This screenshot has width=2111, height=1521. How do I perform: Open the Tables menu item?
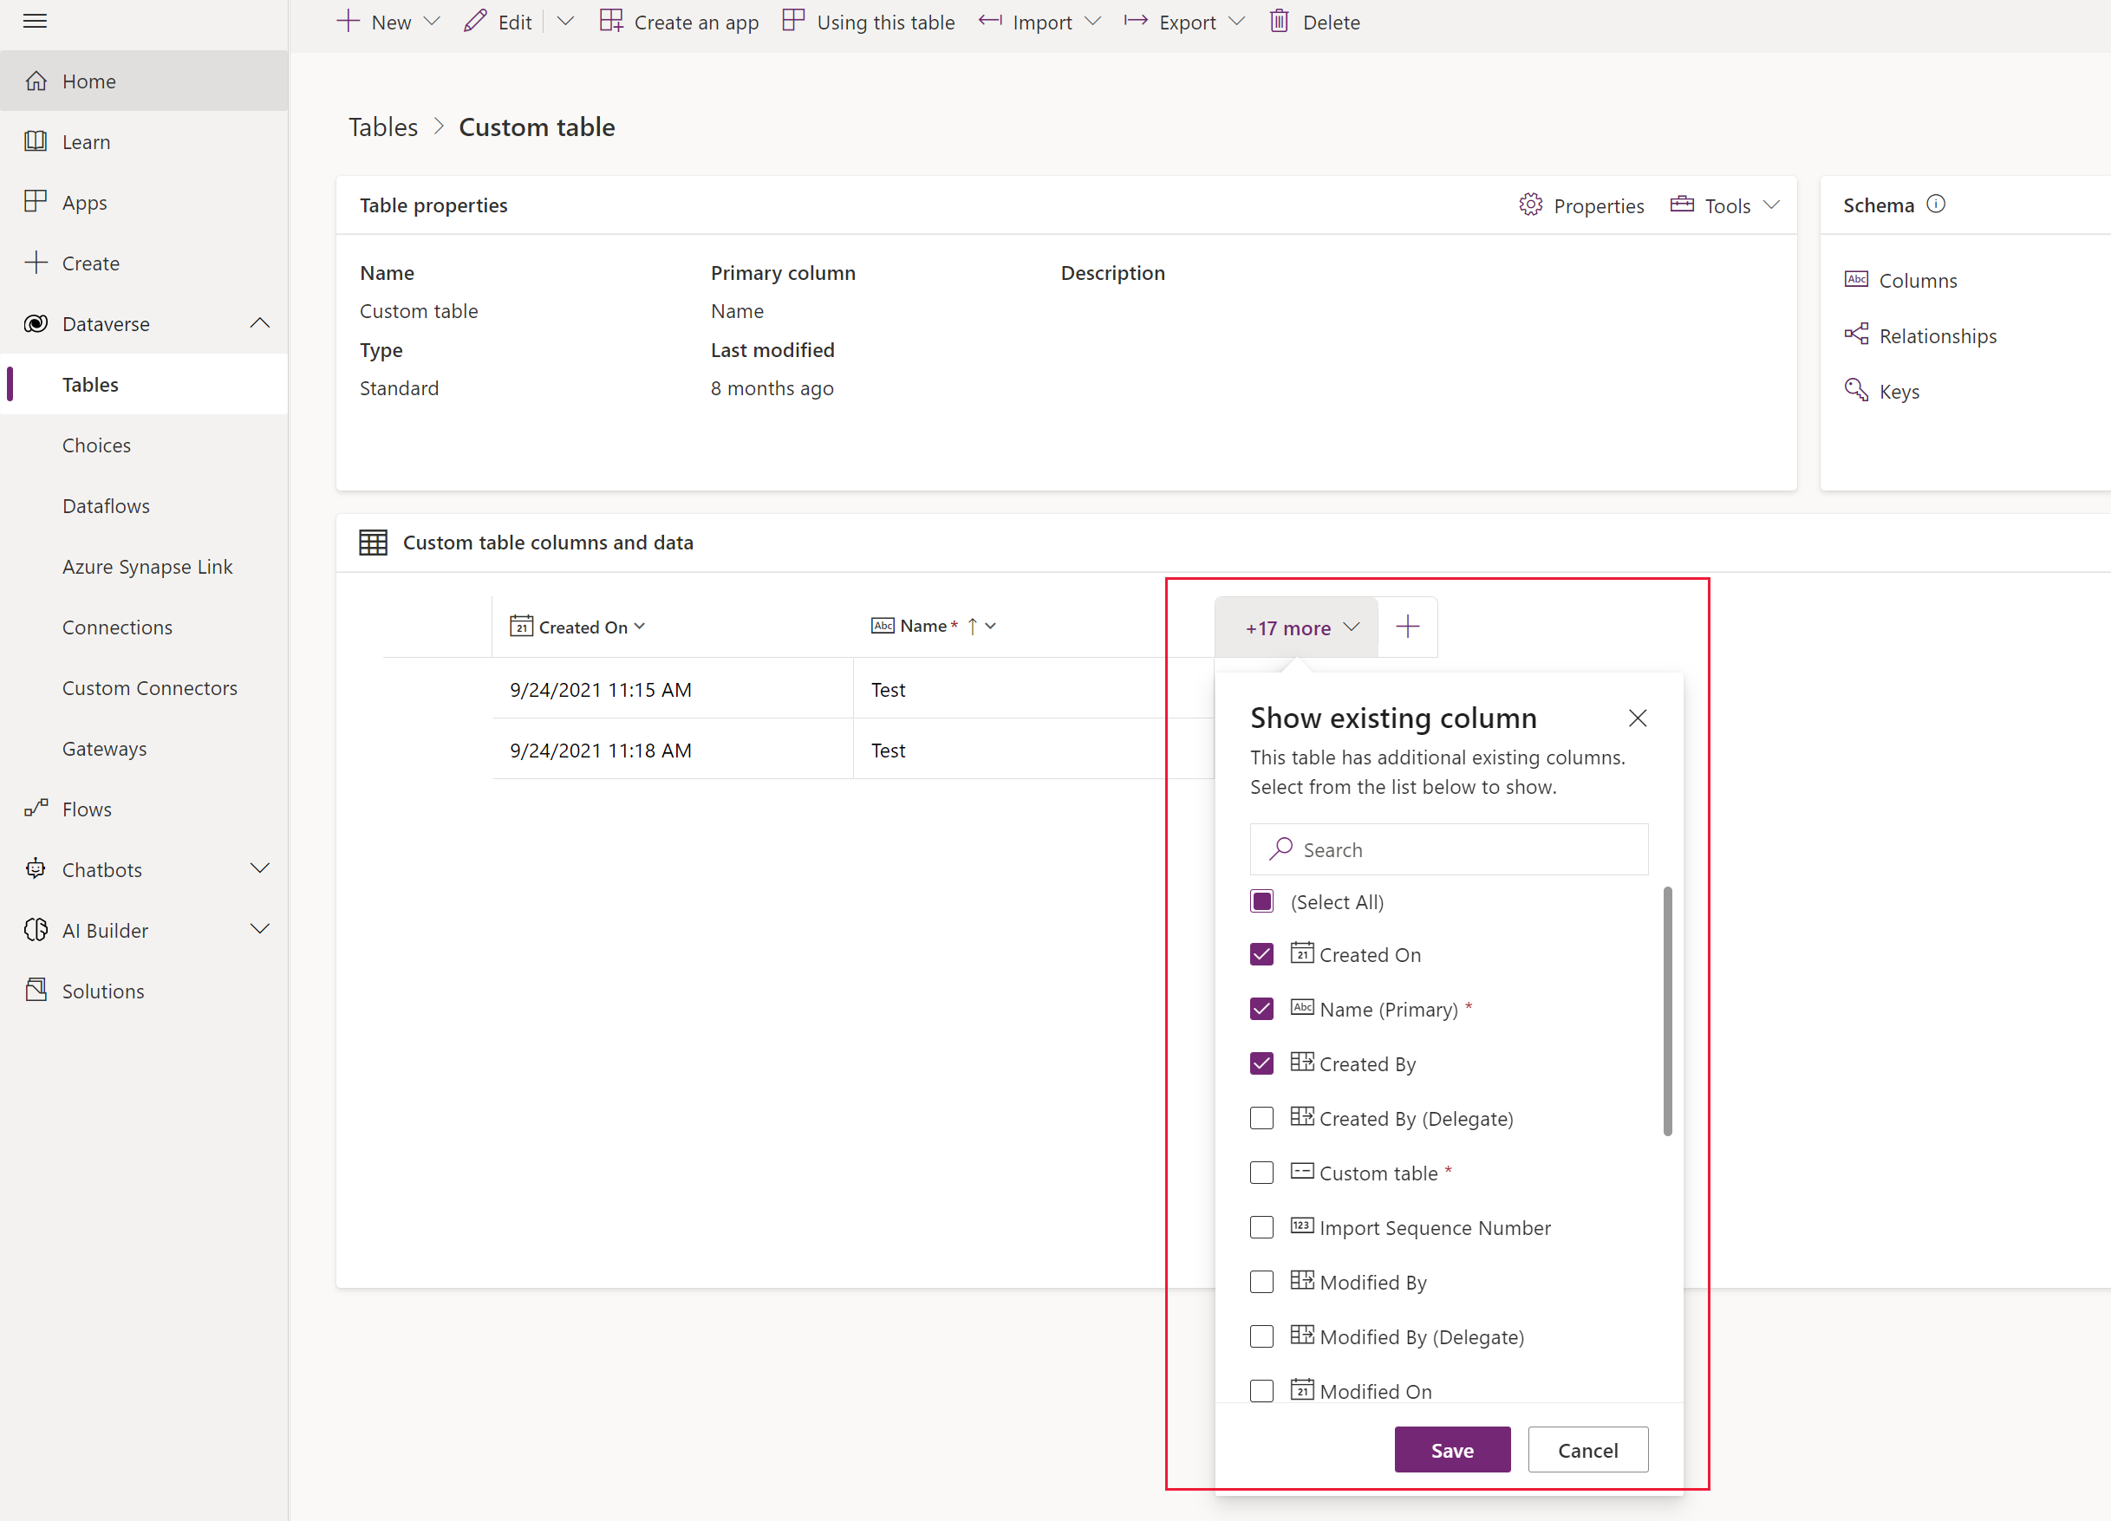click(x=88, y=384)
